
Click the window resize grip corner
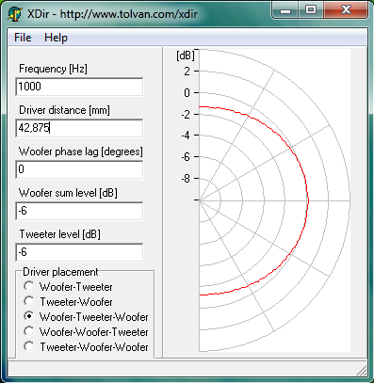362,371
